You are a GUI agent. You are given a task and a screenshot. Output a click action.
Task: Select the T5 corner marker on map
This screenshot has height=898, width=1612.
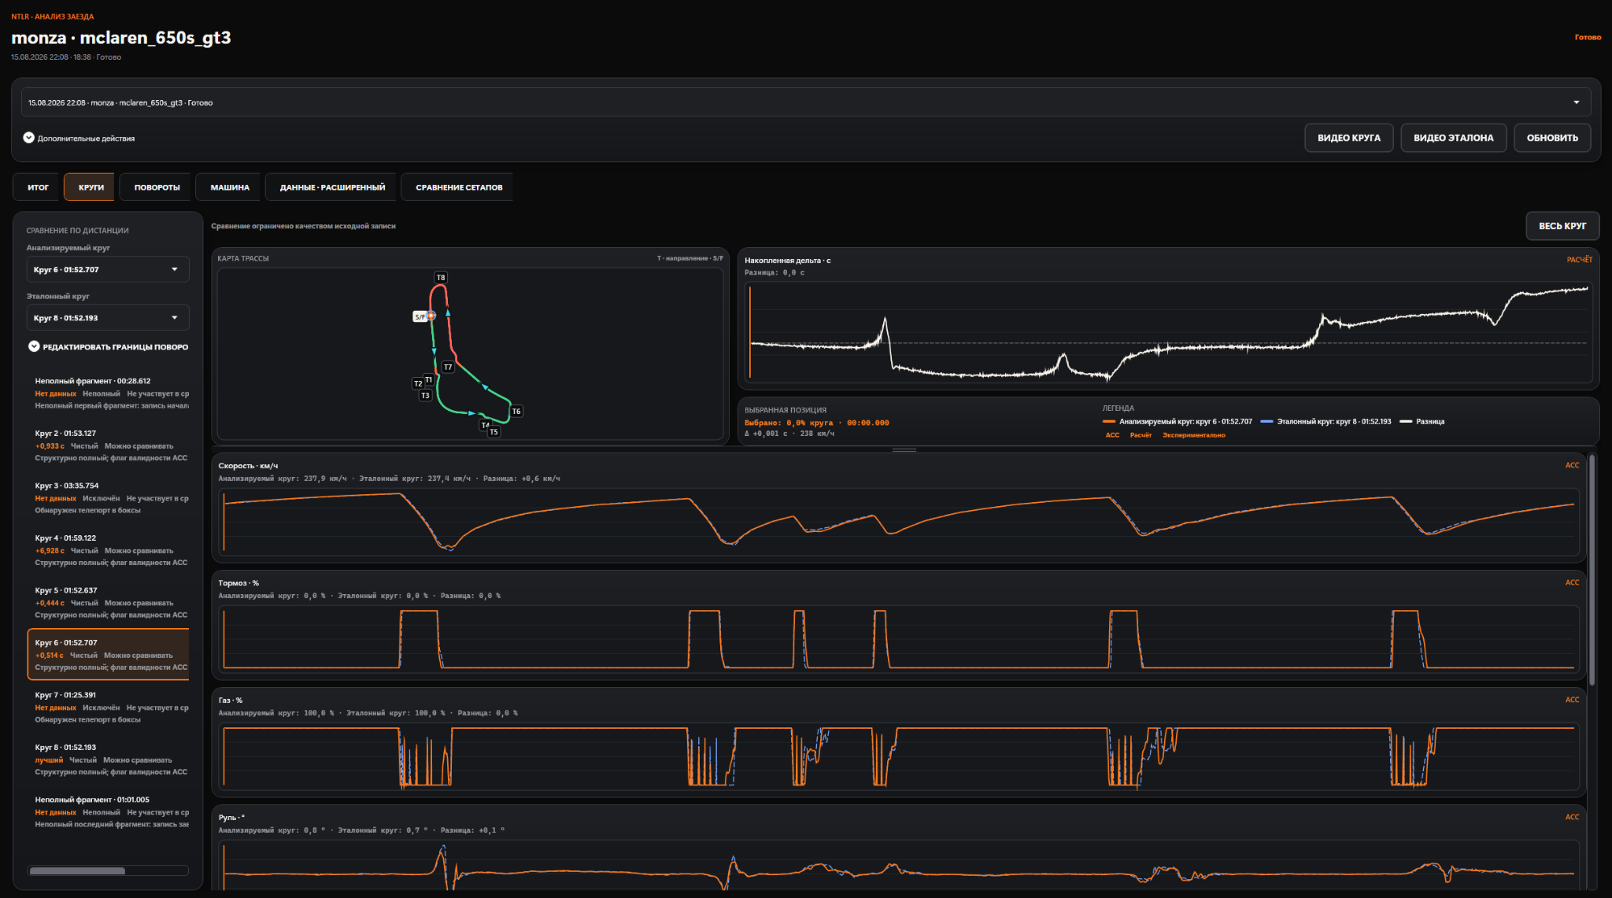click(x=494, y=431)
